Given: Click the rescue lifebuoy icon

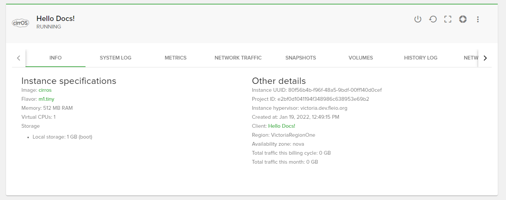Looking at the screenshot, I should [463, 19].
